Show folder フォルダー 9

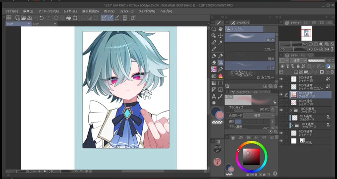tap(281, 118)
